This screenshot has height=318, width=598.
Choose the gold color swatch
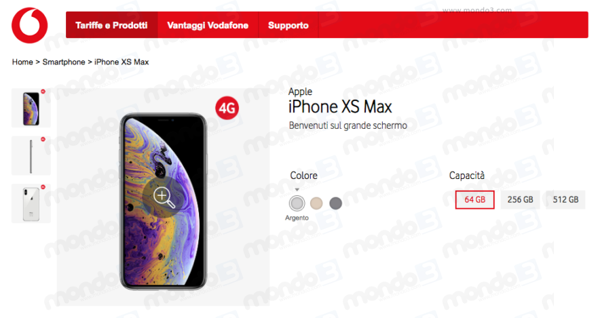tap(316, 203)
